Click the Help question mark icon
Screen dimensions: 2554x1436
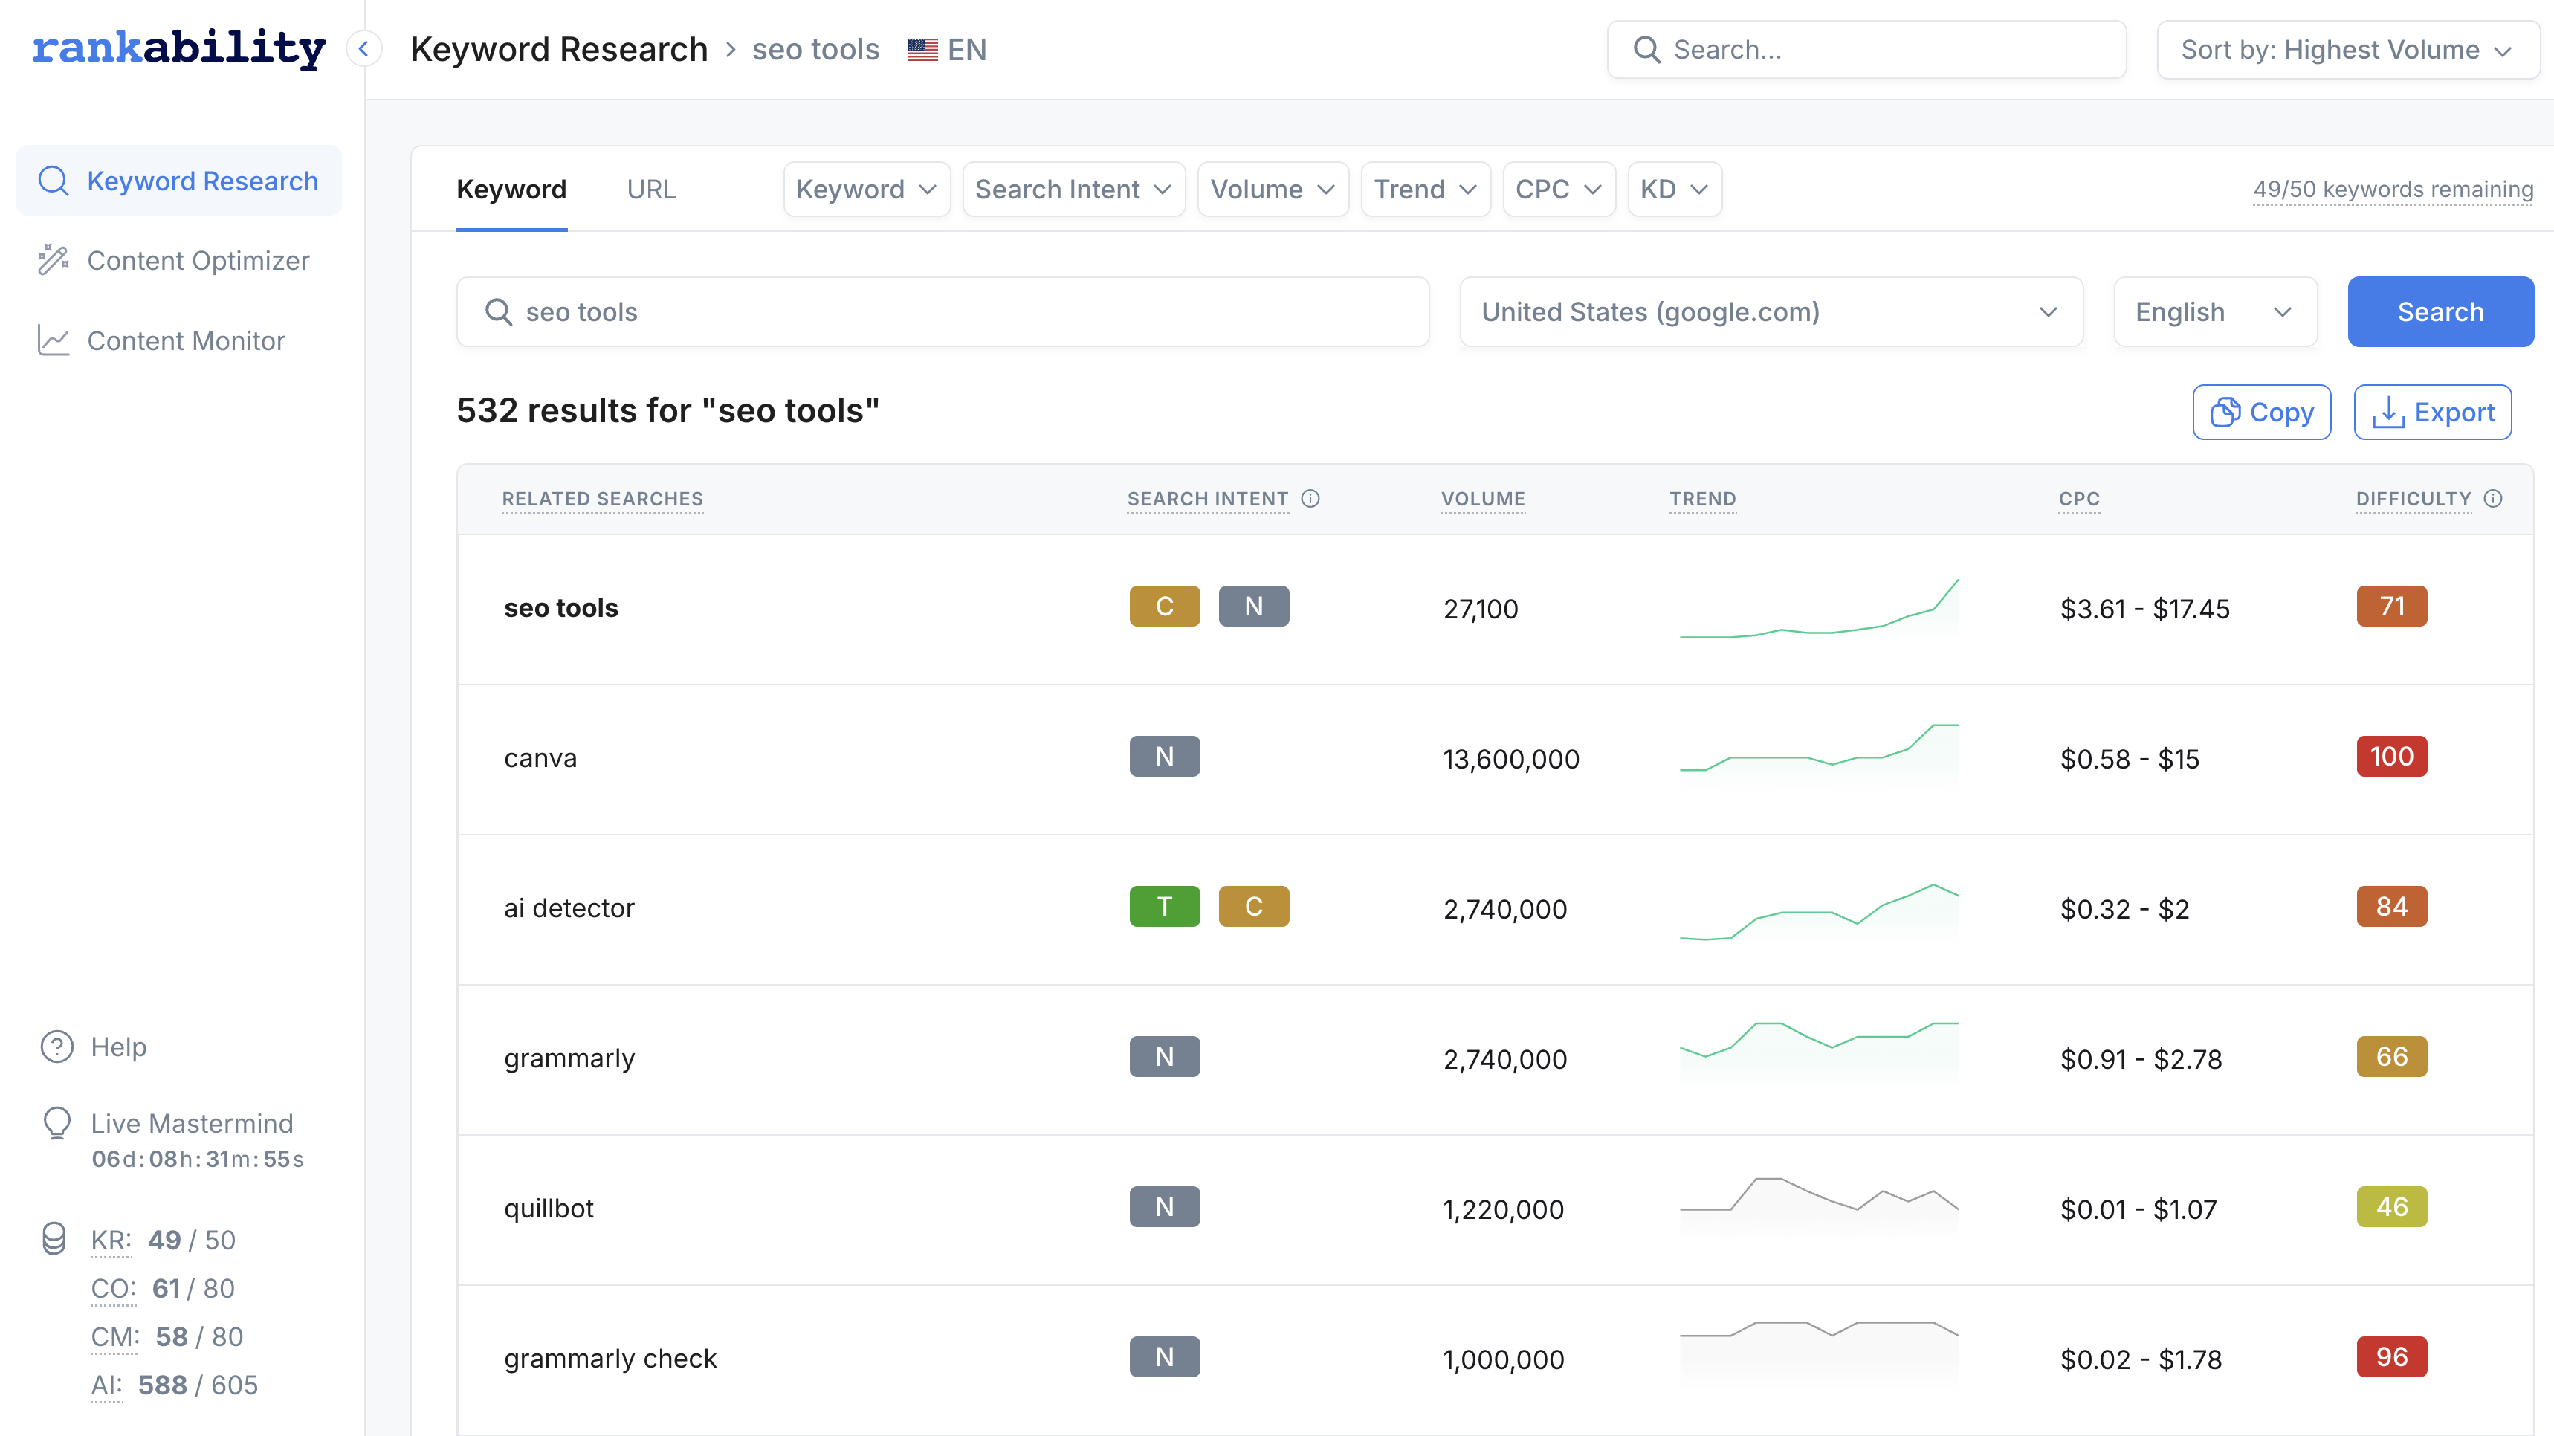(x=56, y=1047)
